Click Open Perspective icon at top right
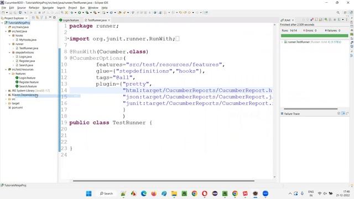Viewport: 354px width, 199px height. click(x=345, y=13)
